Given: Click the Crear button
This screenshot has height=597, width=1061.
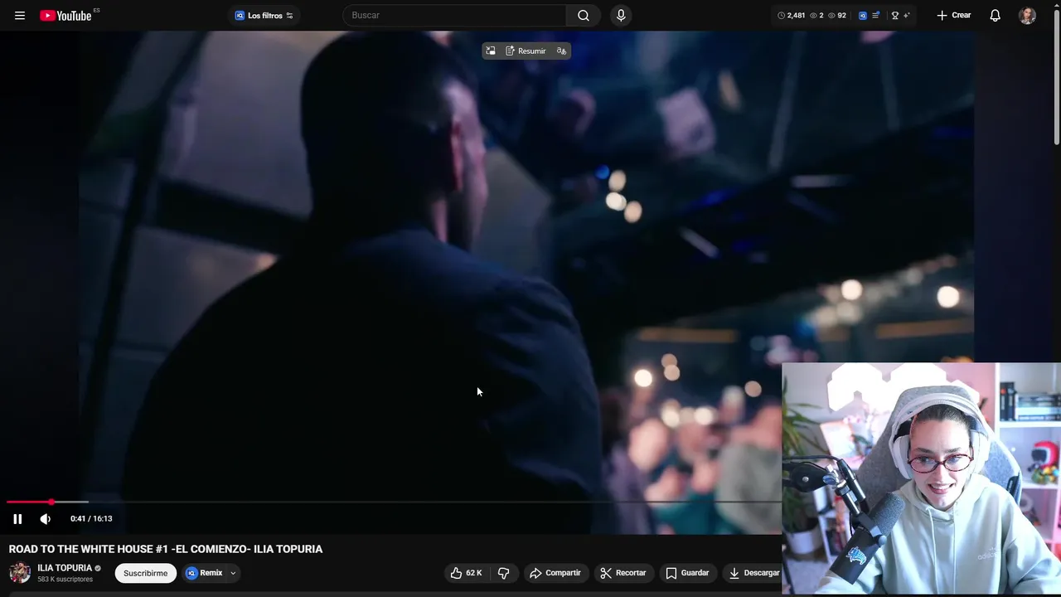Looking at the screenshot, I should tap(953, 16).
